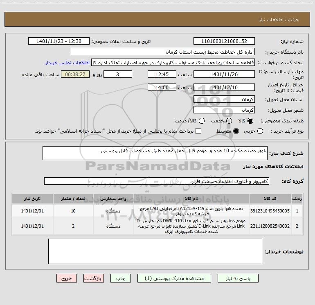Click the مودم دیتا روتر DWR-910 item name
The height and width of the screenshot is (305, 315).
(191, 226)
